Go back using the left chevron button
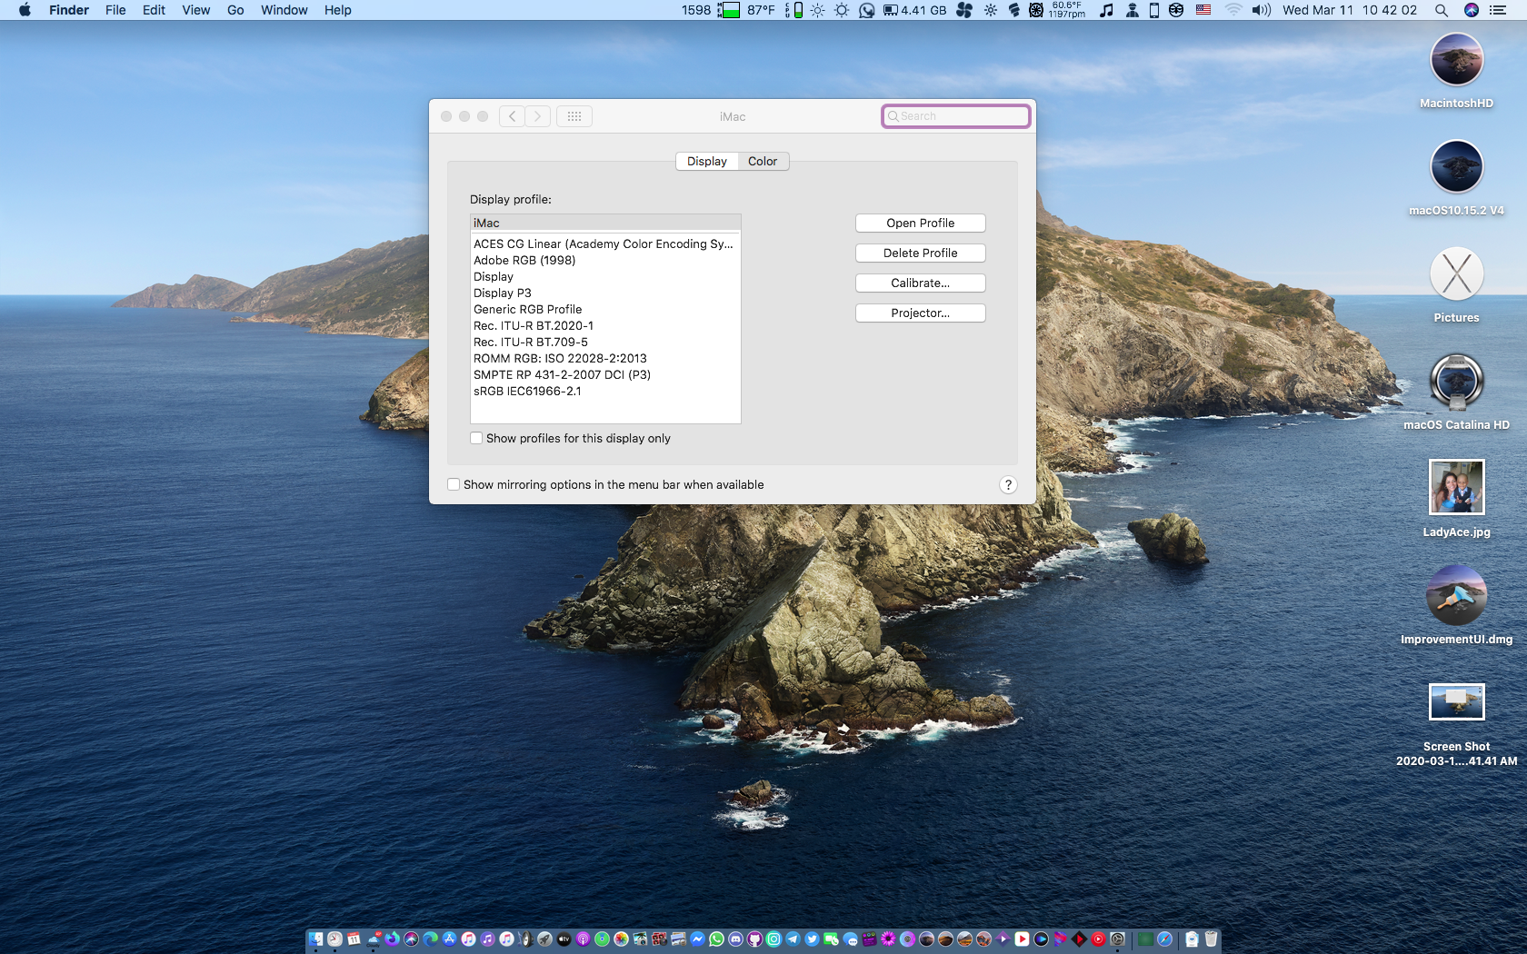This screenshot has width=1527, height=954. (x=512, y=116)
